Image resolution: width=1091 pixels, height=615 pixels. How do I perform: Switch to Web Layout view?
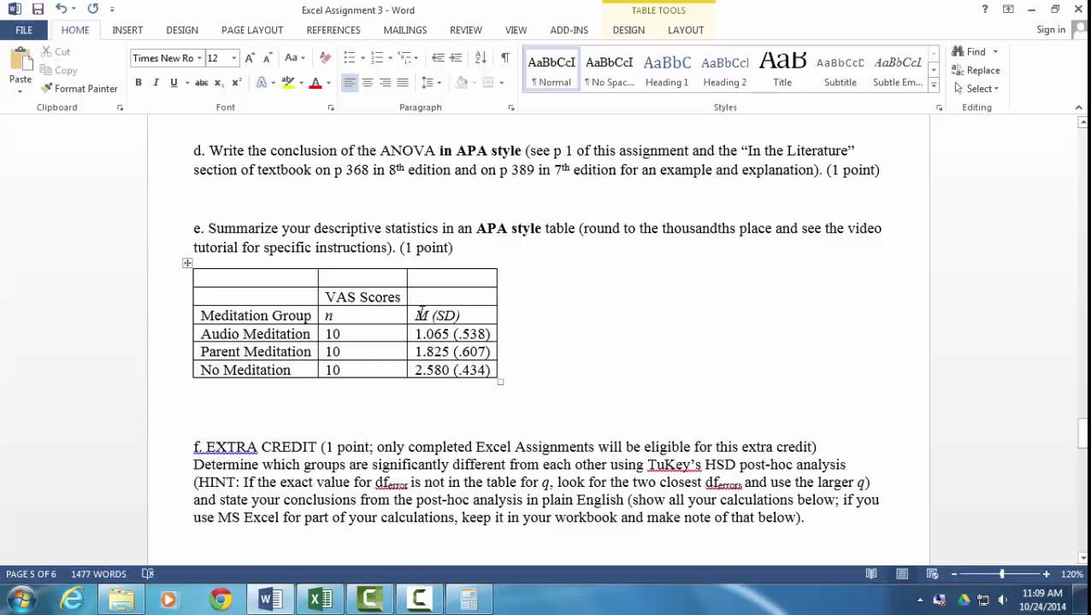pos(933,574)
